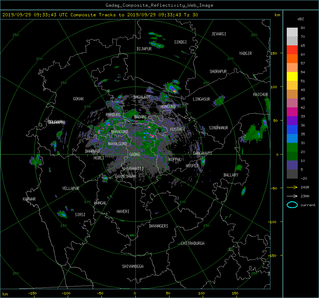
Task: Select the indigo 5-10 dBZ swatch
Action: point(292,165)
